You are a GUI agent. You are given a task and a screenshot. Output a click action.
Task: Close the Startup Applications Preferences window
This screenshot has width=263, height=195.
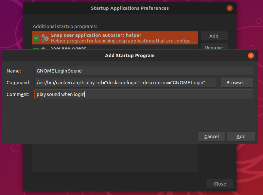(229, 8)
